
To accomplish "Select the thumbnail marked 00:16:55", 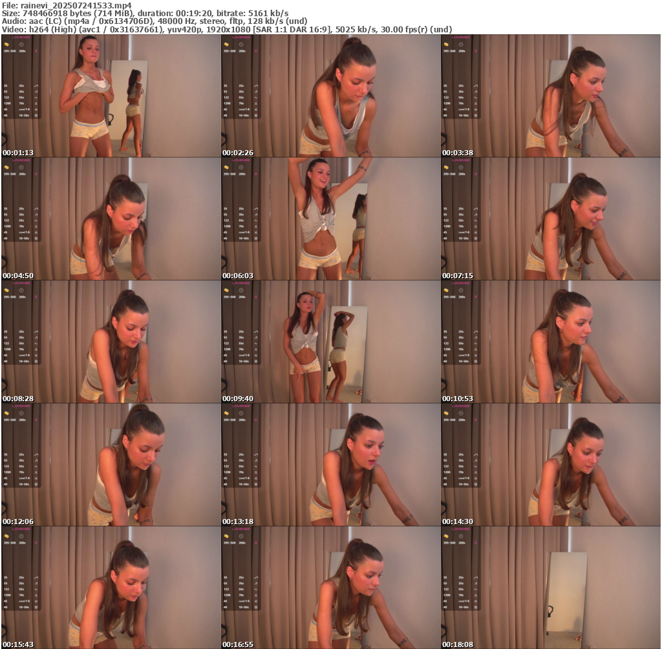I will [x=330, y=588].
